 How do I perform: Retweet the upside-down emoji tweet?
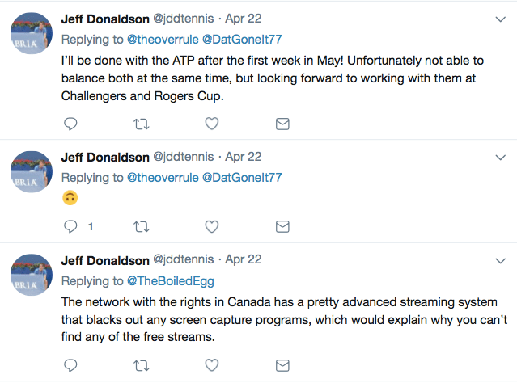tap(141, 226)
